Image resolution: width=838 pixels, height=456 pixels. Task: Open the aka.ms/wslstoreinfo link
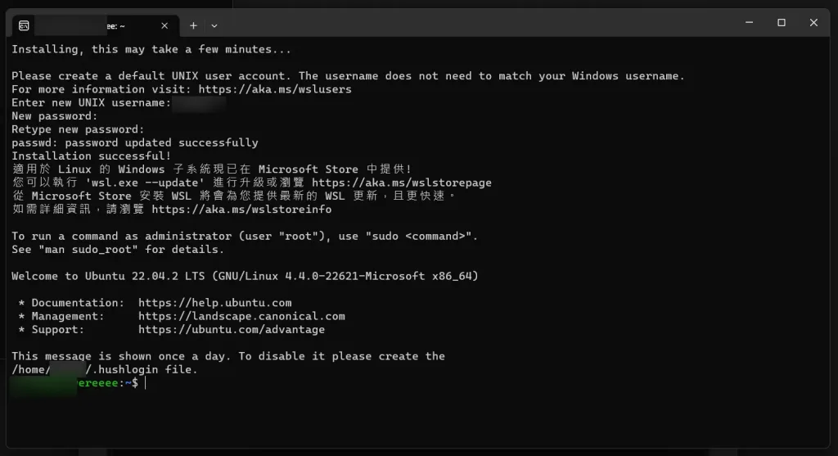241,210
